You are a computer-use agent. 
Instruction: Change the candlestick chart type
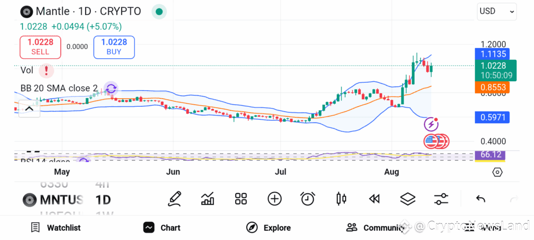341,199
